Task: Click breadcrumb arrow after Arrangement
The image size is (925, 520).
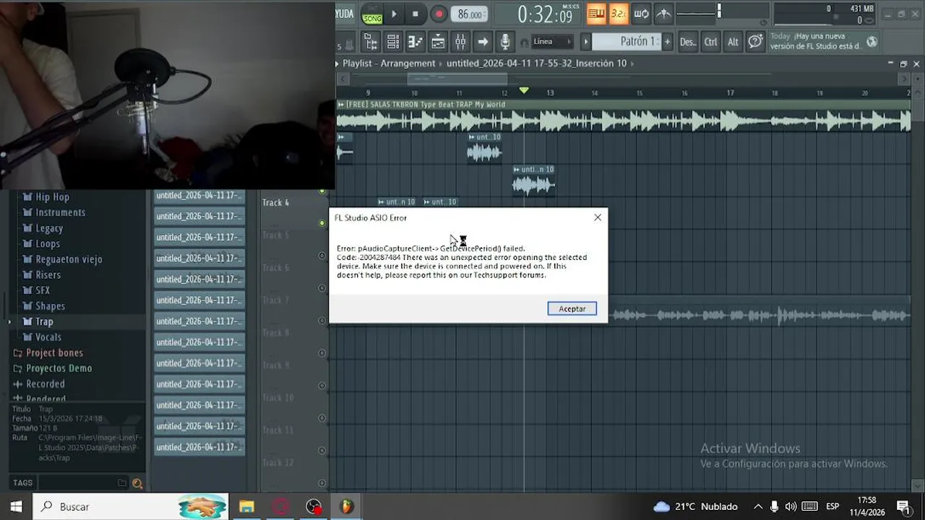Action: click(x=441, y=64)
